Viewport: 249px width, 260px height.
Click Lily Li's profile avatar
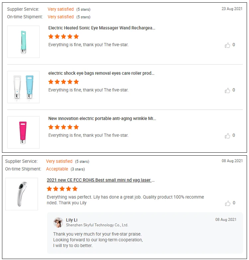(x=58, y=223)
